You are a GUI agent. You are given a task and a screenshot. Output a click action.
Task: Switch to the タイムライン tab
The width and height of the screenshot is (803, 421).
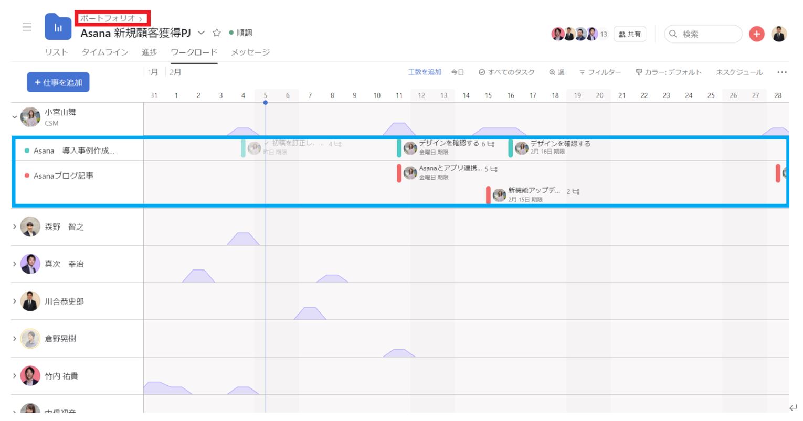point(105,52)
